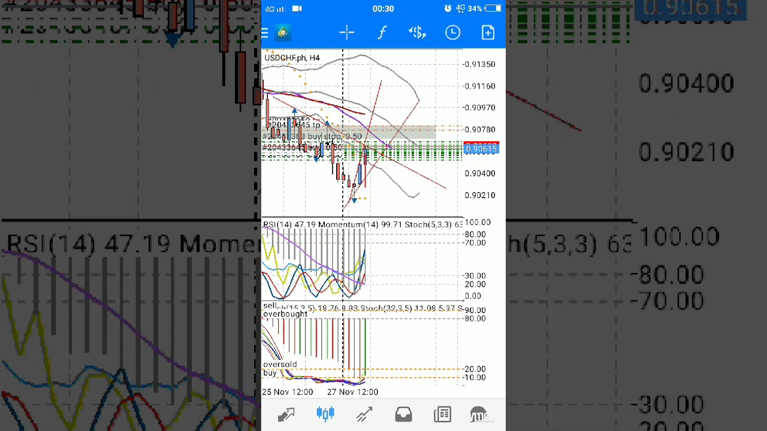Open the News newspaper tab
The image size is (767, 431).
[x=442, y=414]
